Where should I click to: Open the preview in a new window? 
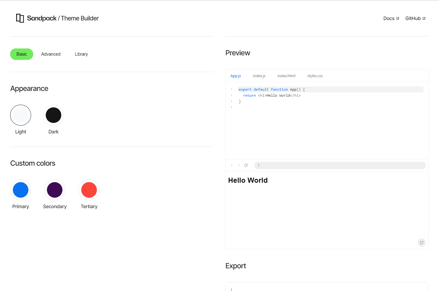421,243
